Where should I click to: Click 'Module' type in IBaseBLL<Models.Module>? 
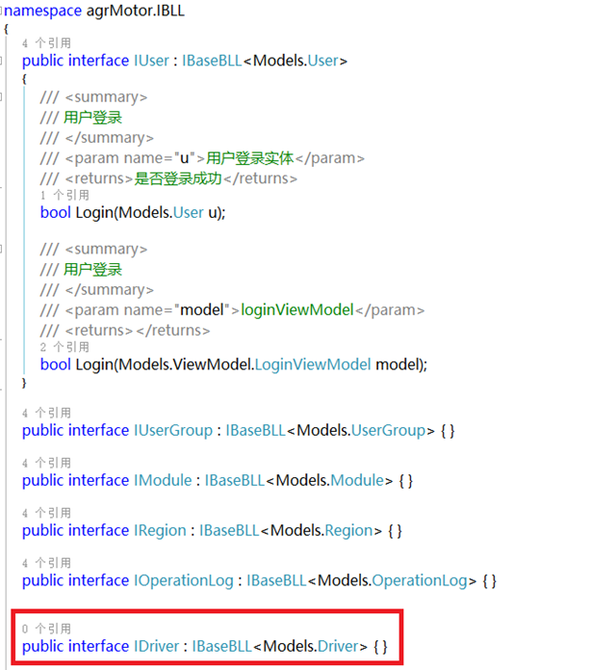click(357, 480)
